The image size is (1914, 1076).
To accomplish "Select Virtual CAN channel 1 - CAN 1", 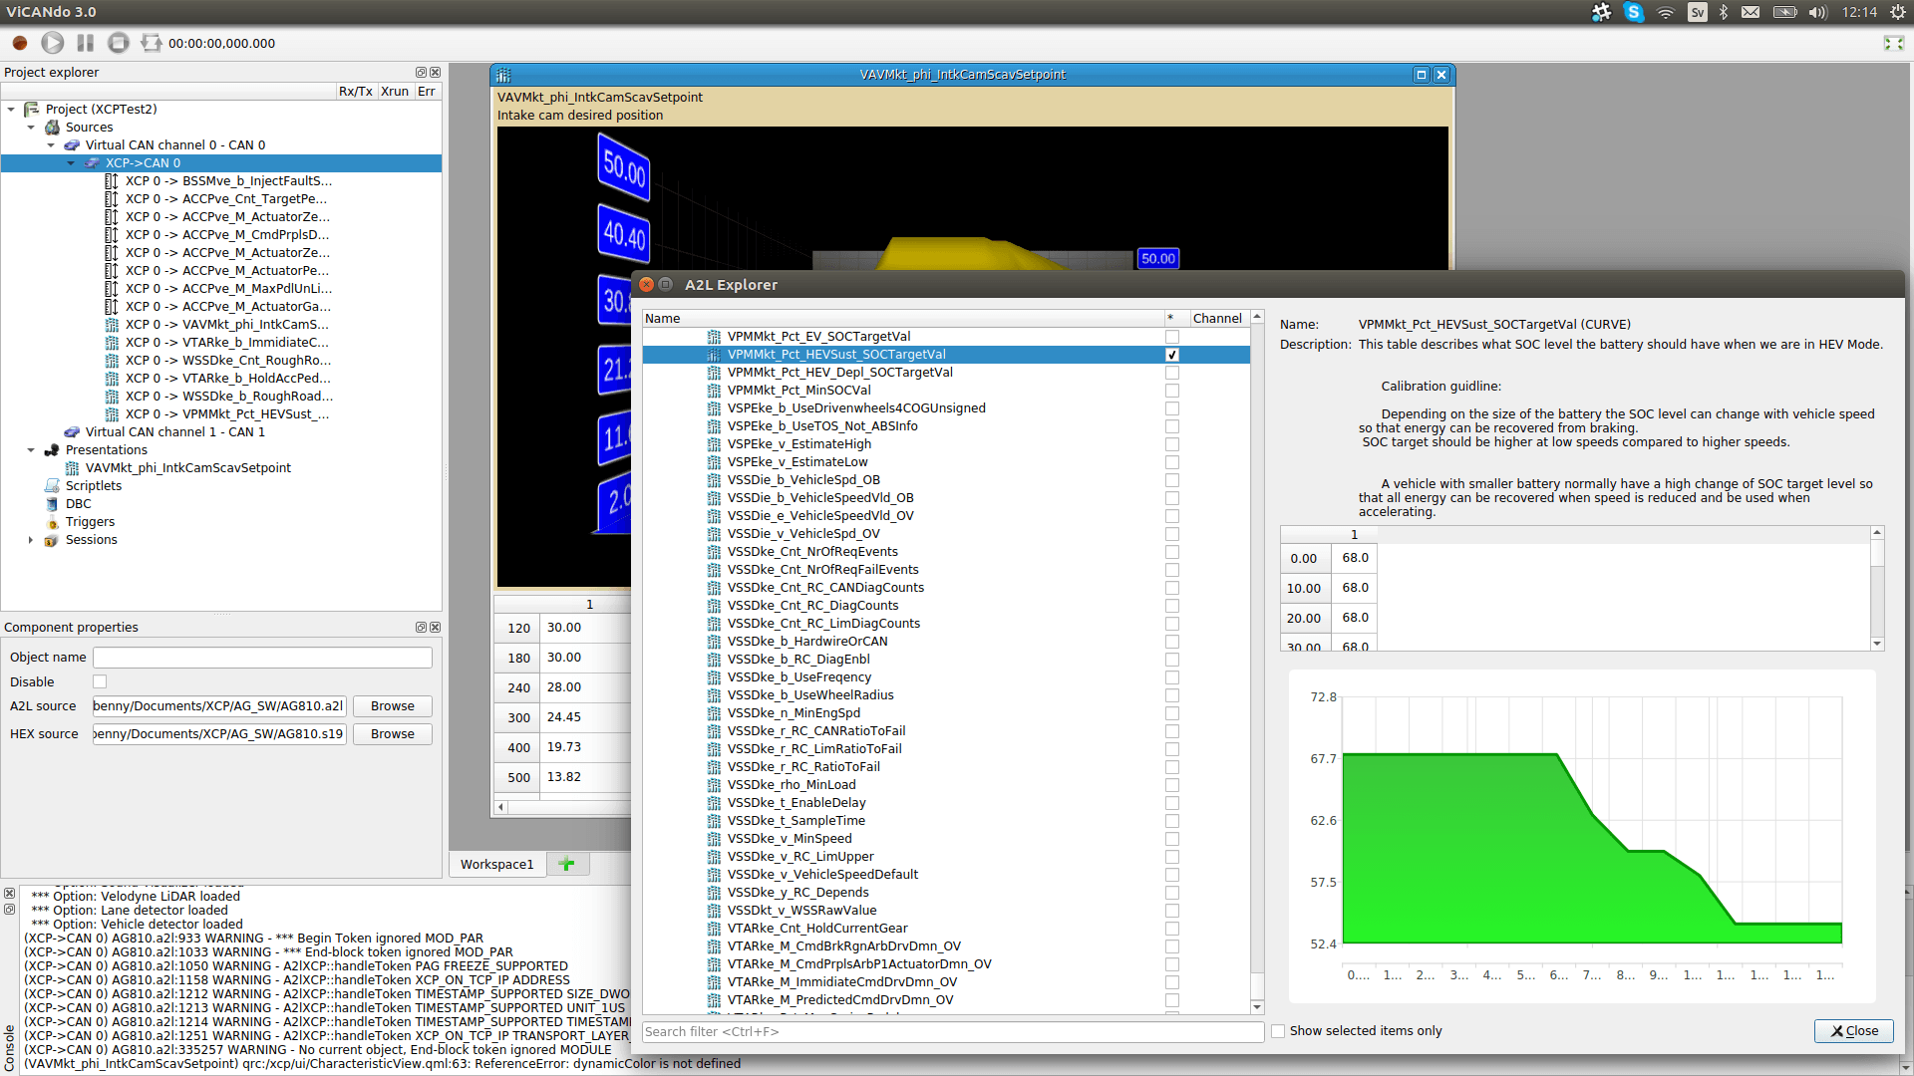I will click(175, 431).
